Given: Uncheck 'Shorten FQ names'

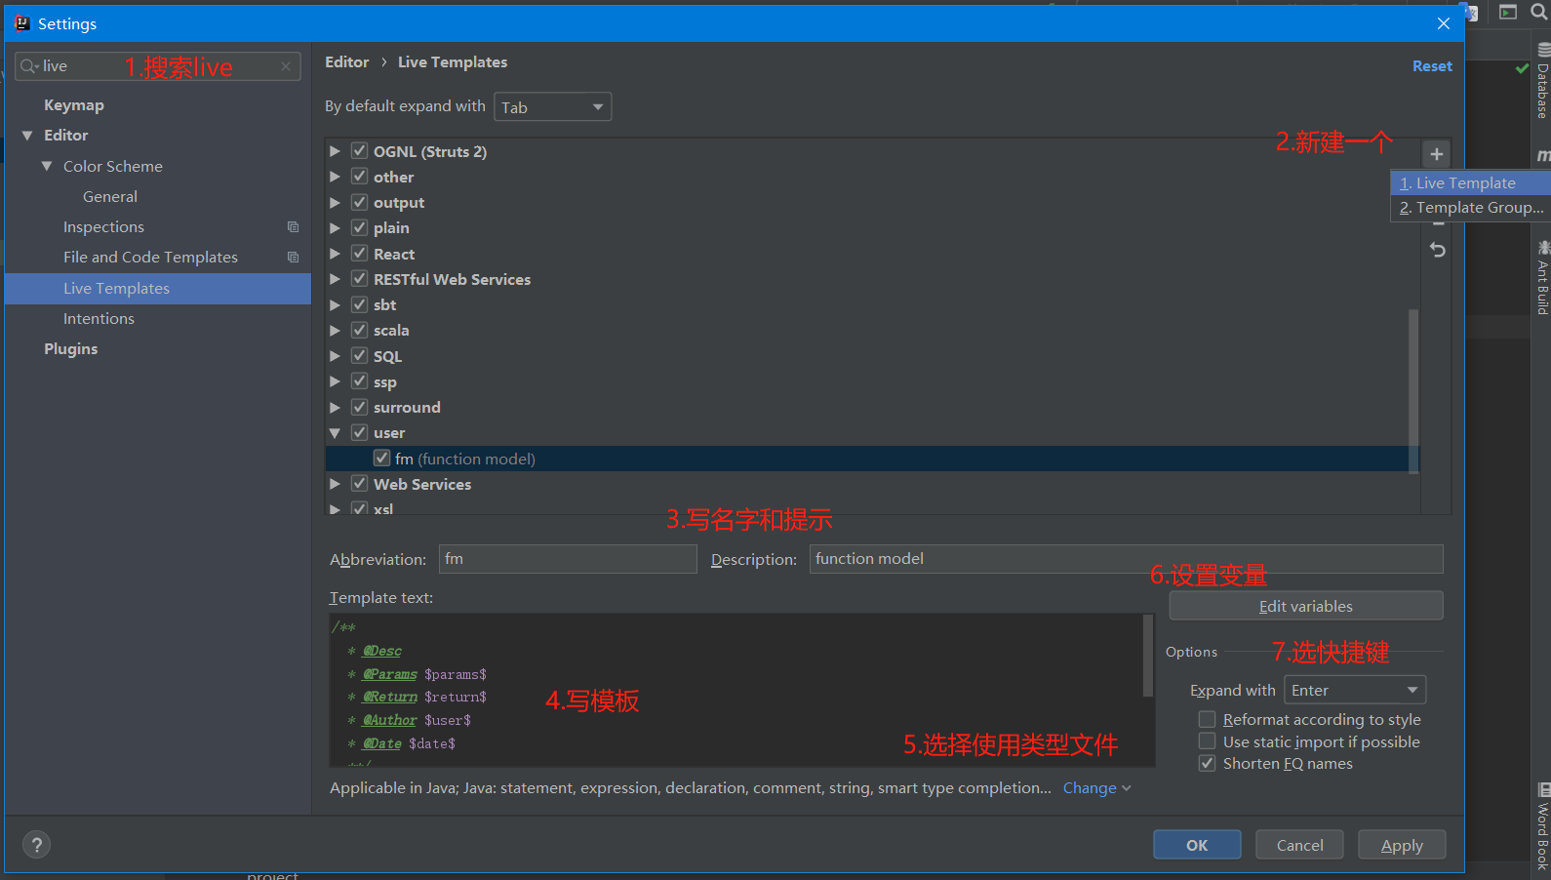Looking at the screenshot, I should (1207, 763).
